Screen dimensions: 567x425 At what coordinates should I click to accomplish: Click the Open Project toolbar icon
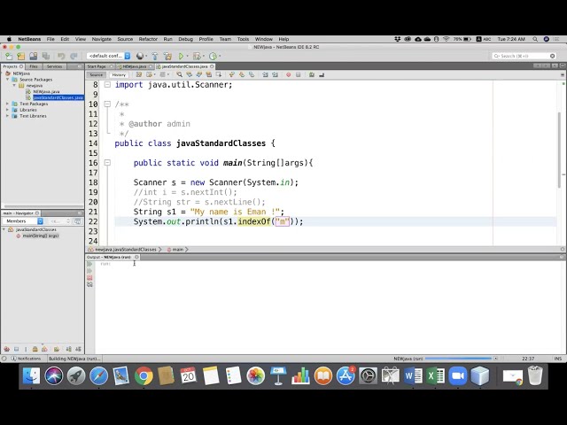tap(34, 56)
